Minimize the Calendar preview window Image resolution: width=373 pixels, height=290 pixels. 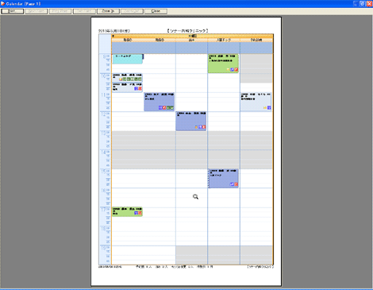click(x=356, y=3)
